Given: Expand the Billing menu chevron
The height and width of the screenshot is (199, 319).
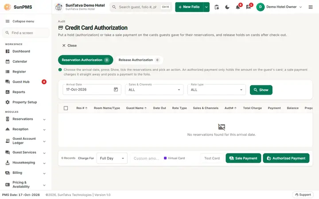Looking at the screenshot, I should coord(44,173).
